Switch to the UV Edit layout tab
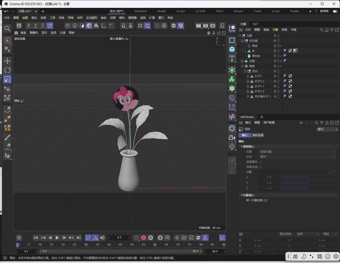Image resolution: width=340 pixels, height=263 pixels. click(x=200, y=11)
